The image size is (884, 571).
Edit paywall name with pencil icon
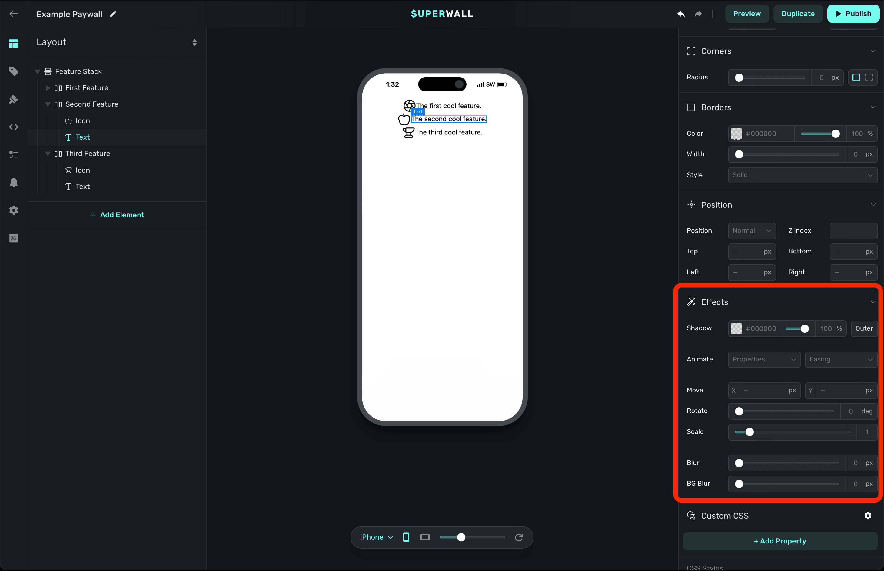[113, 14]
